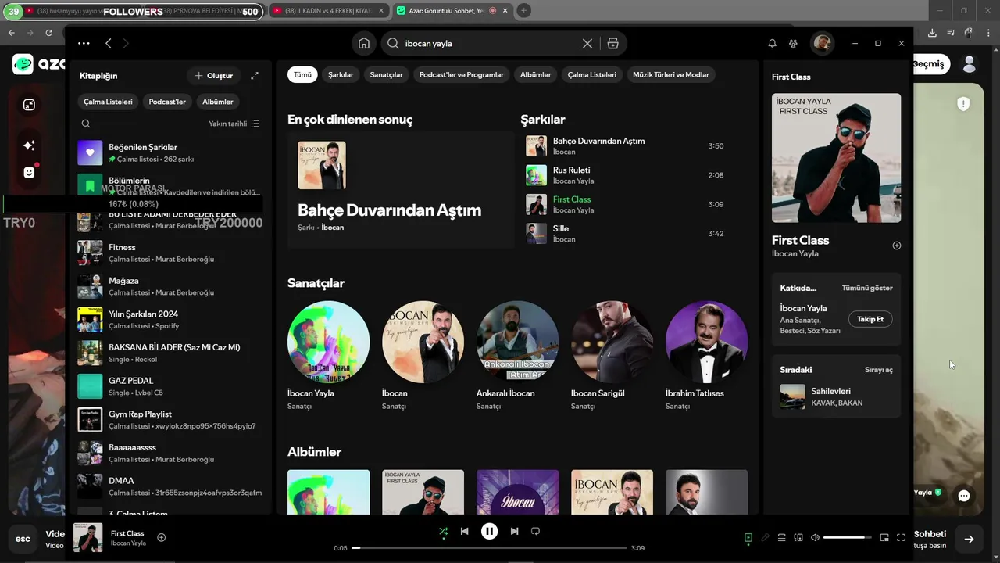The height and width of the screenshot is (563, 1000).
Task: Open the next-up track "Sahilevleri"
Action: (836, 396)
